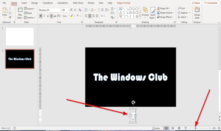Switch to the Animations tab
The image size is (221, 131).
click(63, 3)
